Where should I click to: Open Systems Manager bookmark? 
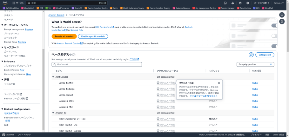tap(181, 8)
